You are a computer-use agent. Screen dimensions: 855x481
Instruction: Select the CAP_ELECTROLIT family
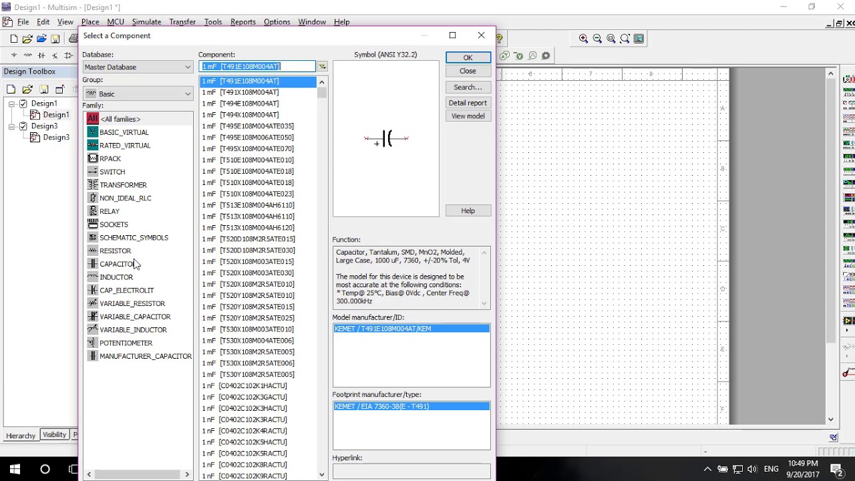coord(126,290)
